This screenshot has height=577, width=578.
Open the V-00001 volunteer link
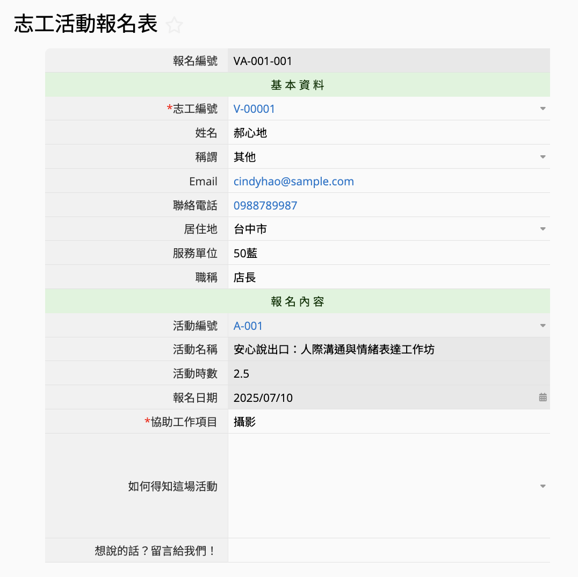[x=254, y=109]
